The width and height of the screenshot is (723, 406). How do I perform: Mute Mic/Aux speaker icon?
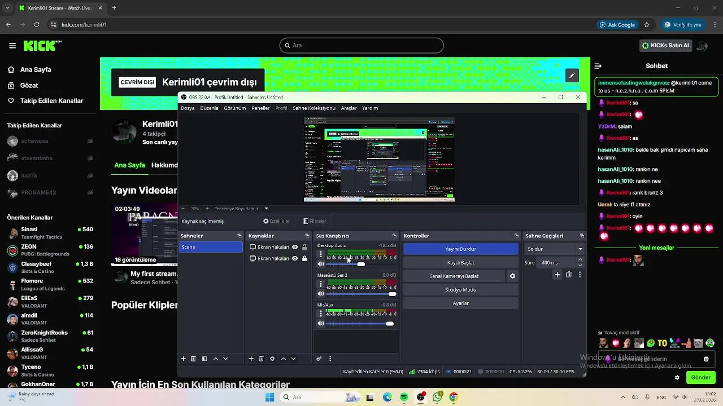tap(321, 324)
